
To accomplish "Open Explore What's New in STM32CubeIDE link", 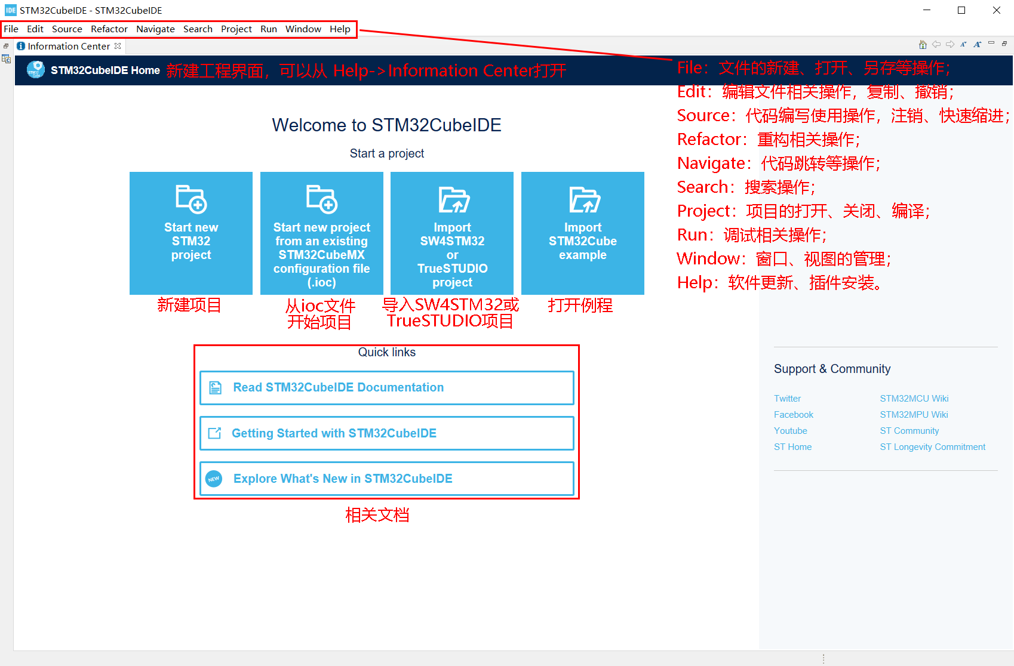I will [x=387, y=479].
